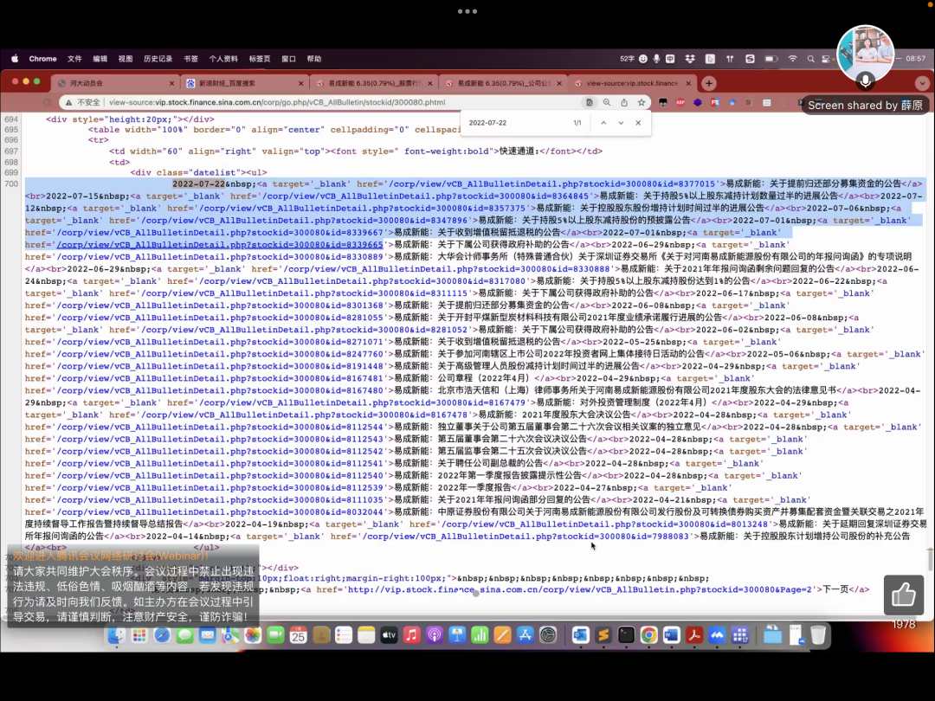935x701 pixels.
Task: Close the find bar
Action: tap(638, 123)
